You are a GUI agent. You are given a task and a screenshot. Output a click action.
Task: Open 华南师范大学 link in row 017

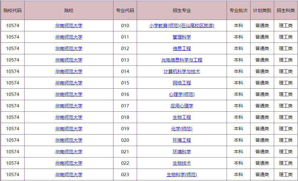(x=69, y=106)
